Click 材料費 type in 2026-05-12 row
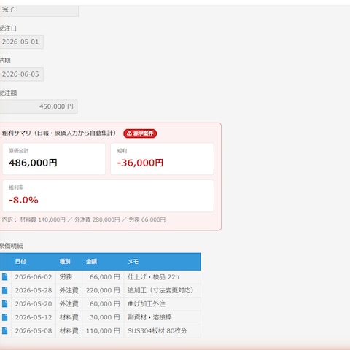The height and width of the screenshot is (350, 350). click(x=69, y=317)
